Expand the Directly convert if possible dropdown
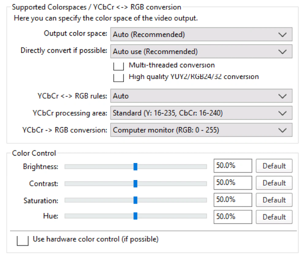The height and width of the screenshot is (257, 303). point(201,51)
